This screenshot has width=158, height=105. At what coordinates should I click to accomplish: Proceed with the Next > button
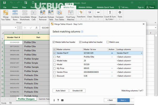pos(124,100)
